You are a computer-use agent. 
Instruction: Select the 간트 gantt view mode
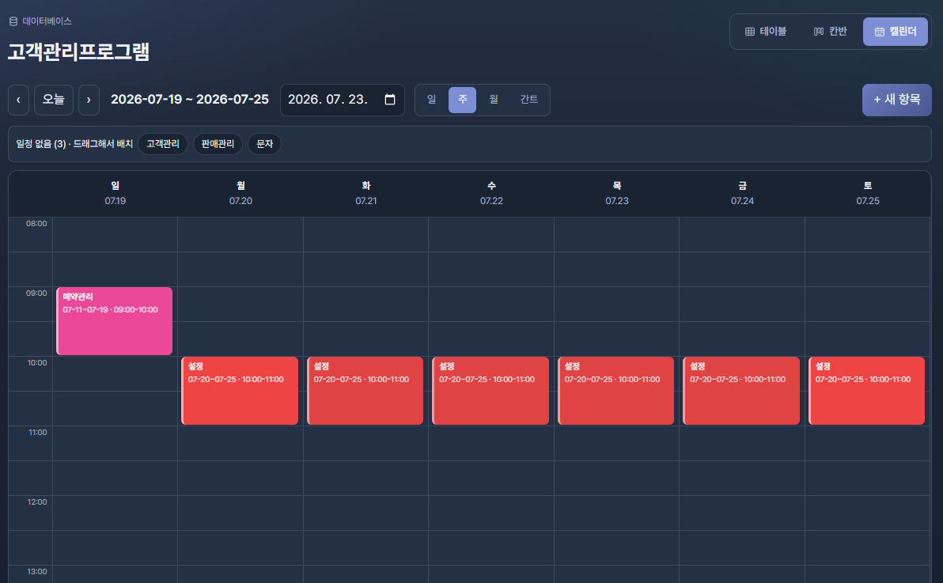(529, 100)
